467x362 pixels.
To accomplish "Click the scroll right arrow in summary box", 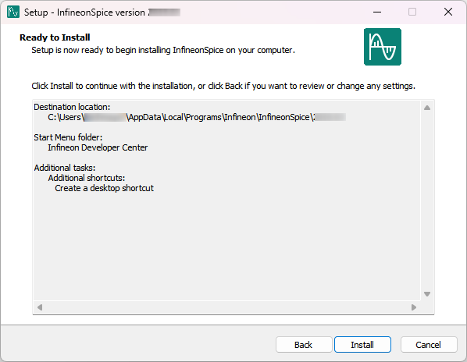I will pyautogui.click(x=414, y=307).
